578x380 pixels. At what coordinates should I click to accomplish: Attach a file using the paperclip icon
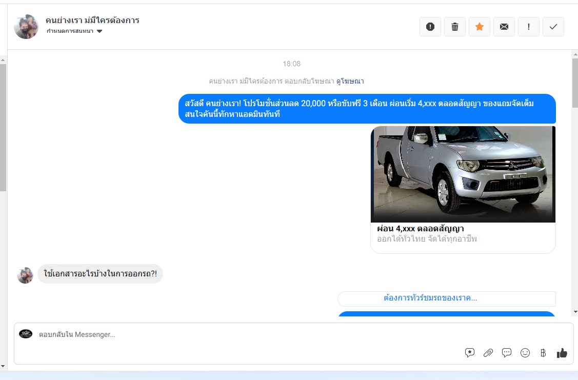pyautogui.click(x=488, y=353)
